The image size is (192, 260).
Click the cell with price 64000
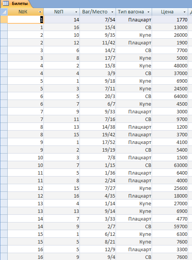tap(170, 96)
